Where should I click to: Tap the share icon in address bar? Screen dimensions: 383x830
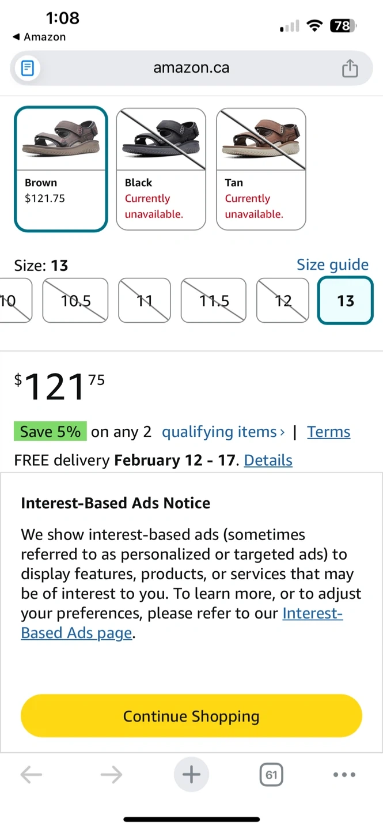350,69
